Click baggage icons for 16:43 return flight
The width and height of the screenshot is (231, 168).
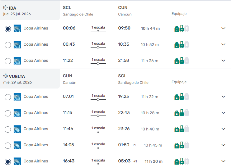click(x=181, y=161)
